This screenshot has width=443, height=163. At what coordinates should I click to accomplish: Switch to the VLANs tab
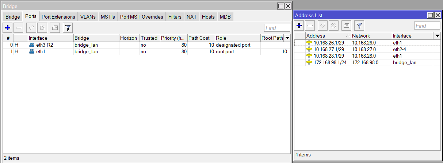pos(88,17)
